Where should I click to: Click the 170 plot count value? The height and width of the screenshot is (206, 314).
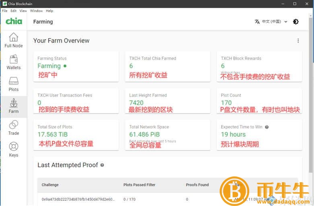click(226, 103)
